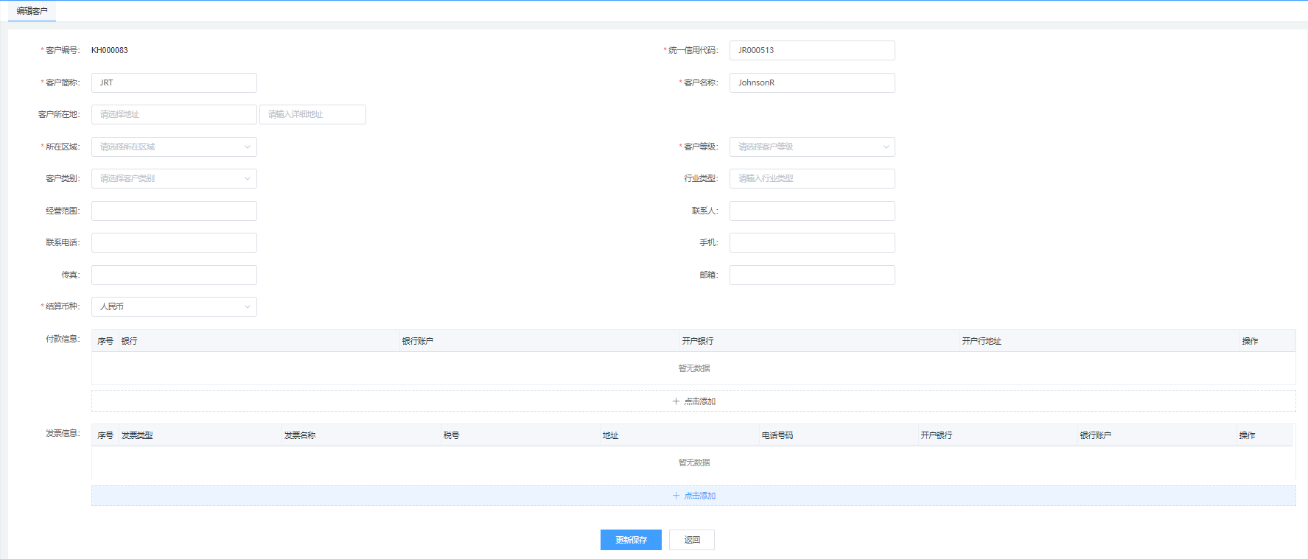Click the 经营范围 input field
This screenshot has height=559, width=1308.
point(174,211)
